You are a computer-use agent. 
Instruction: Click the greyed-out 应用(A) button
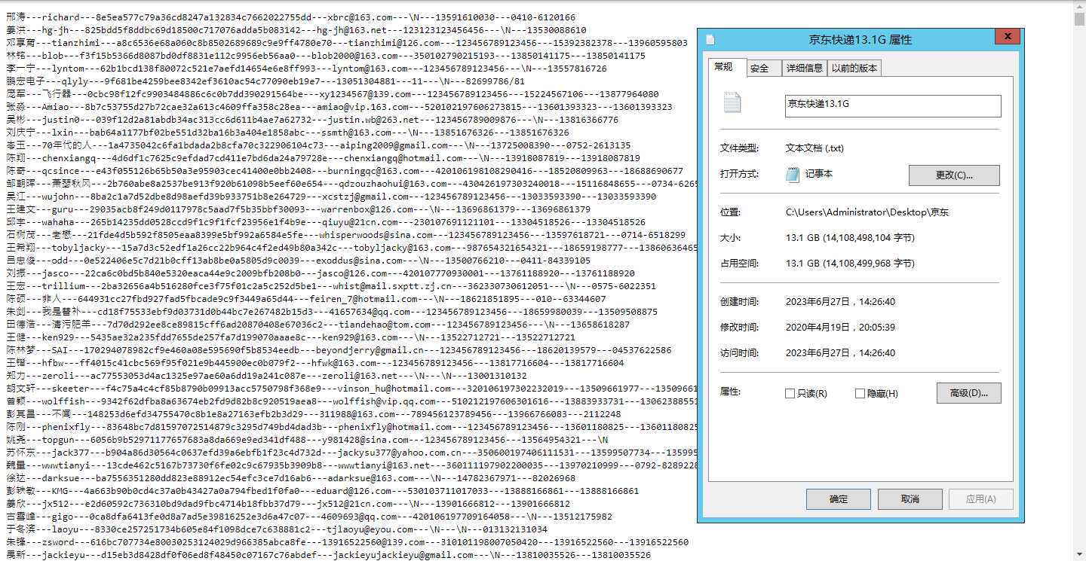click(x=980, y=498)
